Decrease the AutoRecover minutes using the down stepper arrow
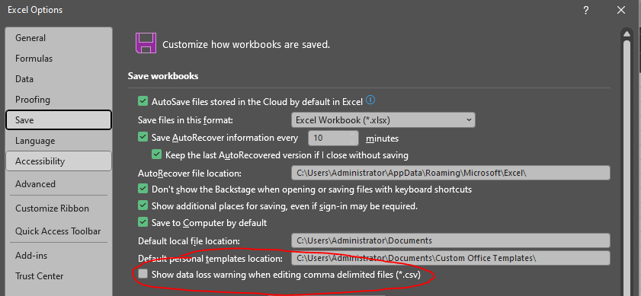Image resolution: width=641 pixels, height=296 pixels. coord(353,142)
